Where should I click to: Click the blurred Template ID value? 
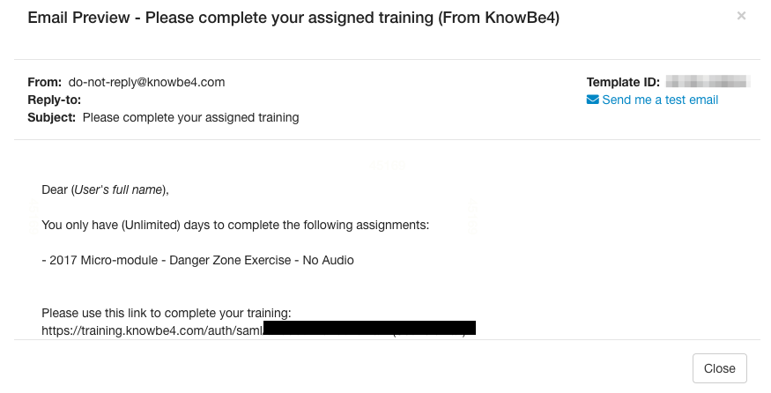pos(708,82)
